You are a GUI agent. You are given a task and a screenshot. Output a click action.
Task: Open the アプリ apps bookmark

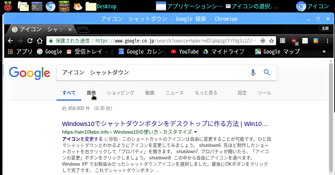[x=20, y=51]
